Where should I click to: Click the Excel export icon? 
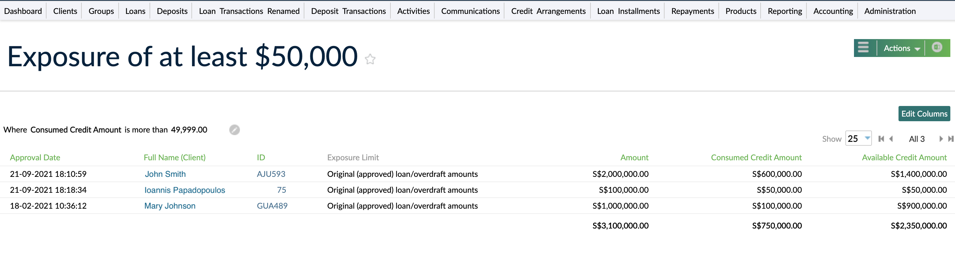pyautogui.click(x=937, y=48)
